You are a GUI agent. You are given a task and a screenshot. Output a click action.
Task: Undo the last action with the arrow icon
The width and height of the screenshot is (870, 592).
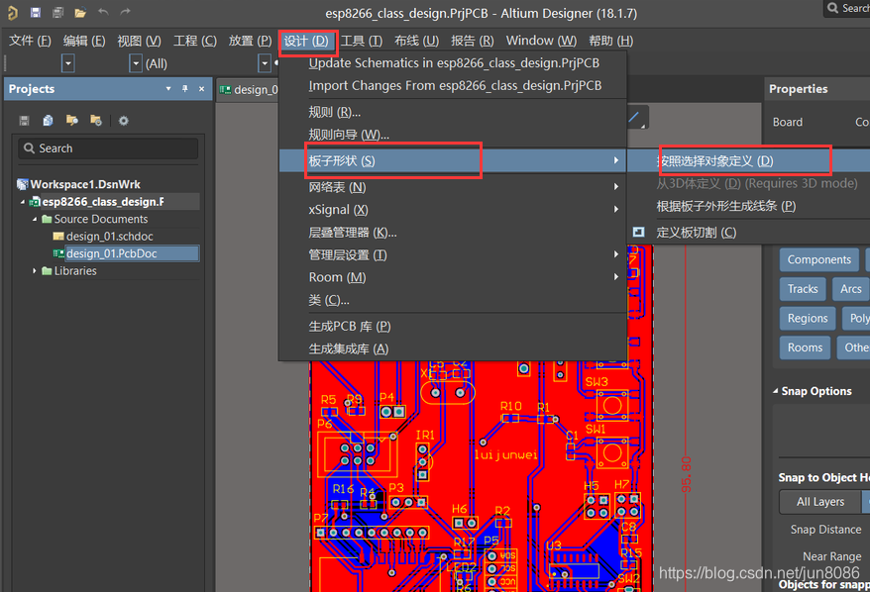click(x=103, y=12)
